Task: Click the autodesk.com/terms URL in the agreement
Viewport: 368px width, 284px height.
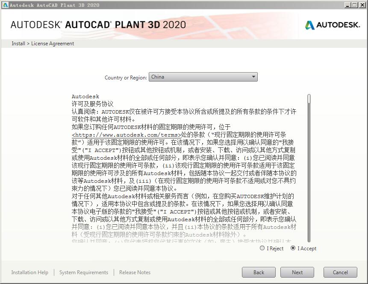Action: pyautogui.click(x=127, y=135)
